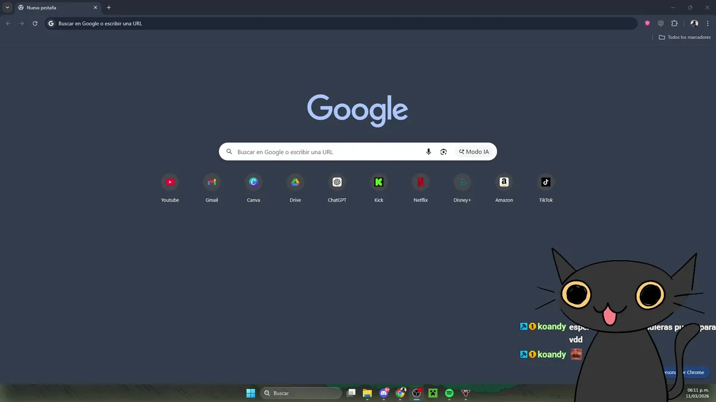Click the Personalizar Chrome button
Screen dimensions: 716x402
point(684,372)
